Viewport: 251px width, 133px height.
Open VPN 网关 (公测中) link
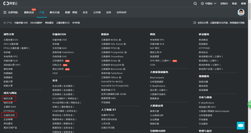point(160,61)
